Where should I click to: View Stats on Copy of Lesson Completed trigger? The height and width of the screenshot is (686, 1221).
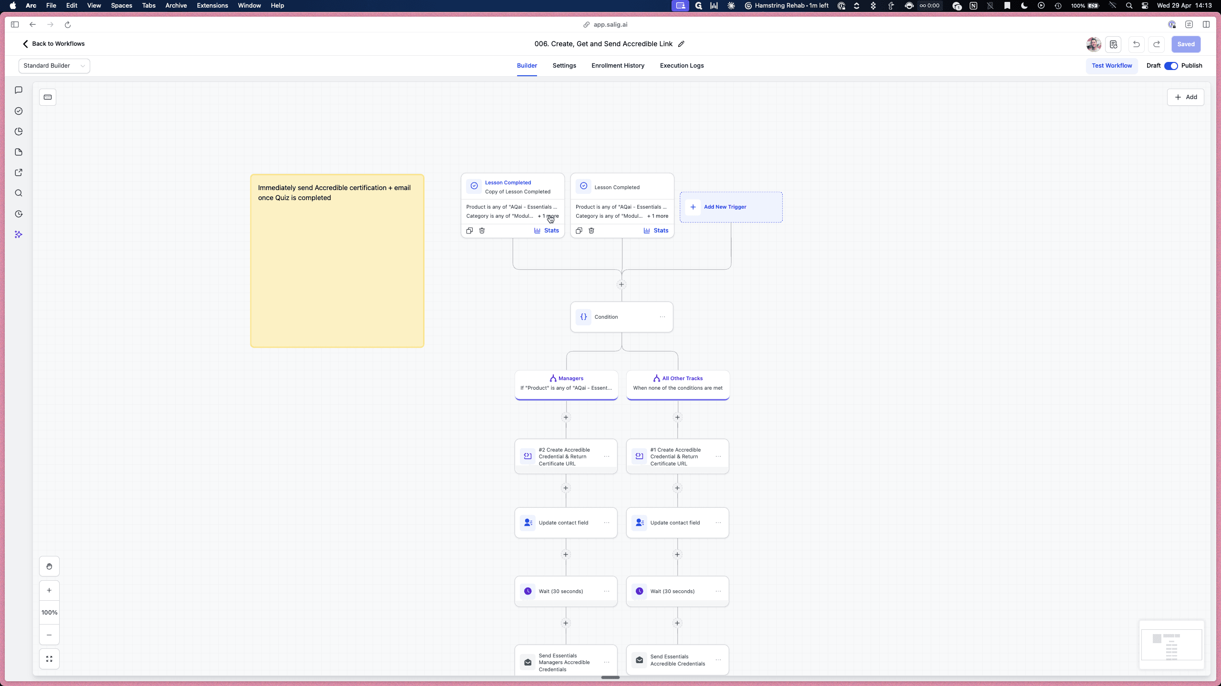(547, 231)
